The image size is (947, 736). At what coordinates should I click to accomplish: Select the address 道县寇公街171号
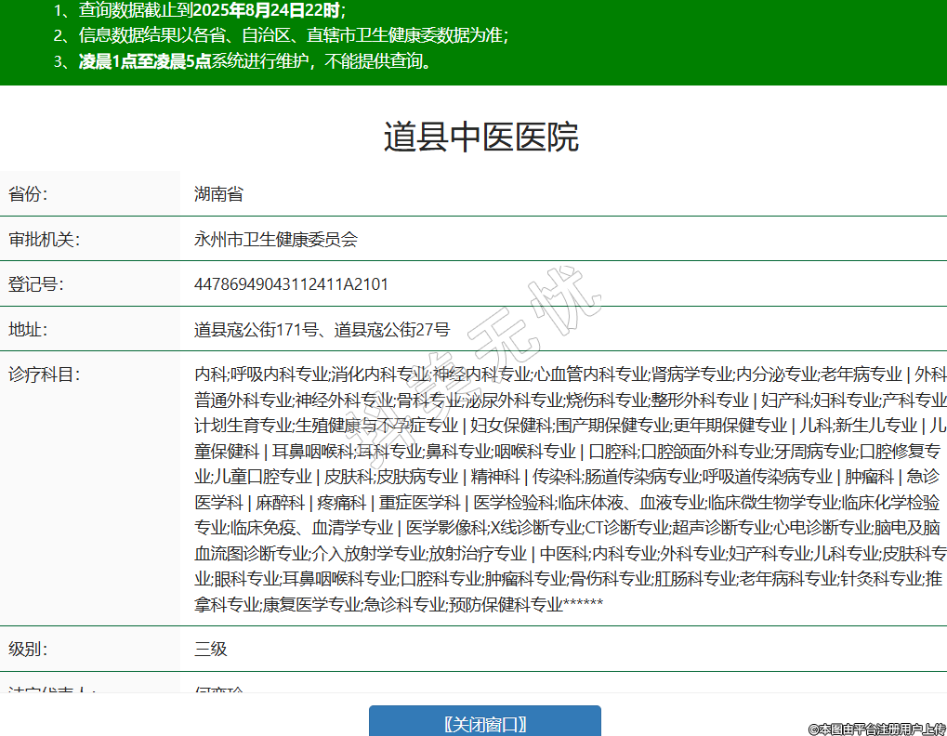pos(257,329)
